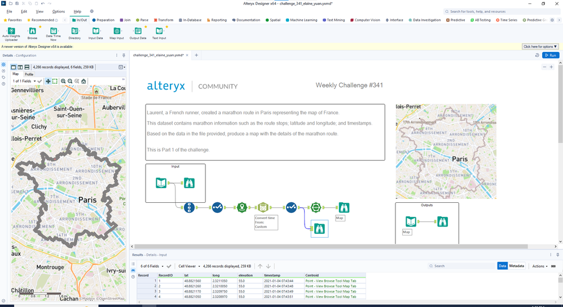Click the map Zoom In icon
Viewport: 563px width, 307px height.
[x=63, y=81]
